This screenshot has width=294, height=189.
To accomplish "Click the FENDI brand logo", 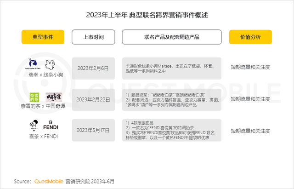I will [51, 125].
